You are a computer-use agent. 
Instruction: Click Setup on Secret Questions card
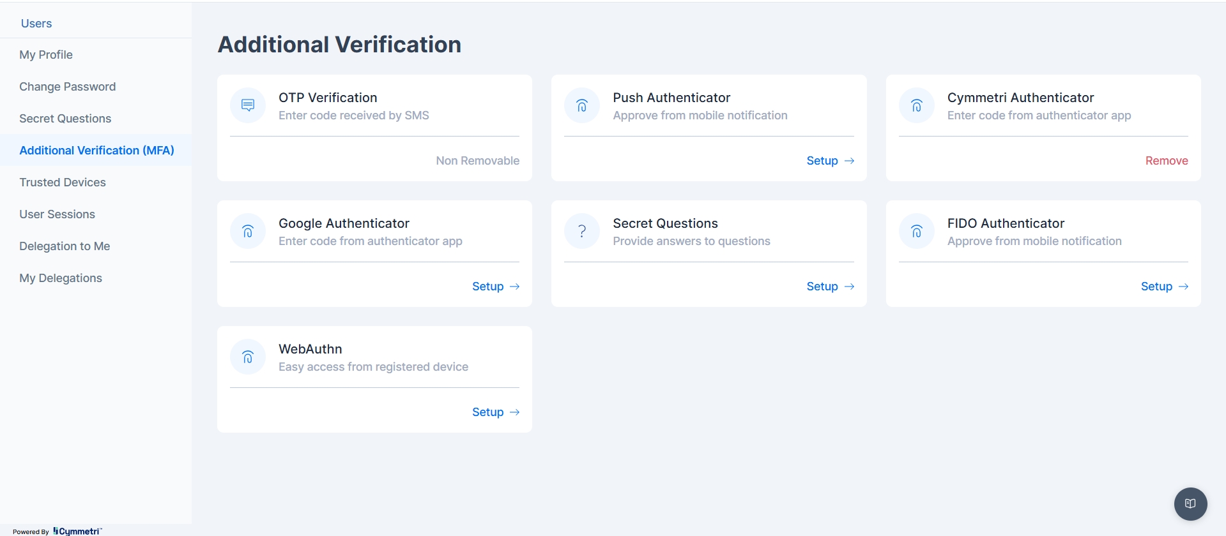tap(829, 287)
